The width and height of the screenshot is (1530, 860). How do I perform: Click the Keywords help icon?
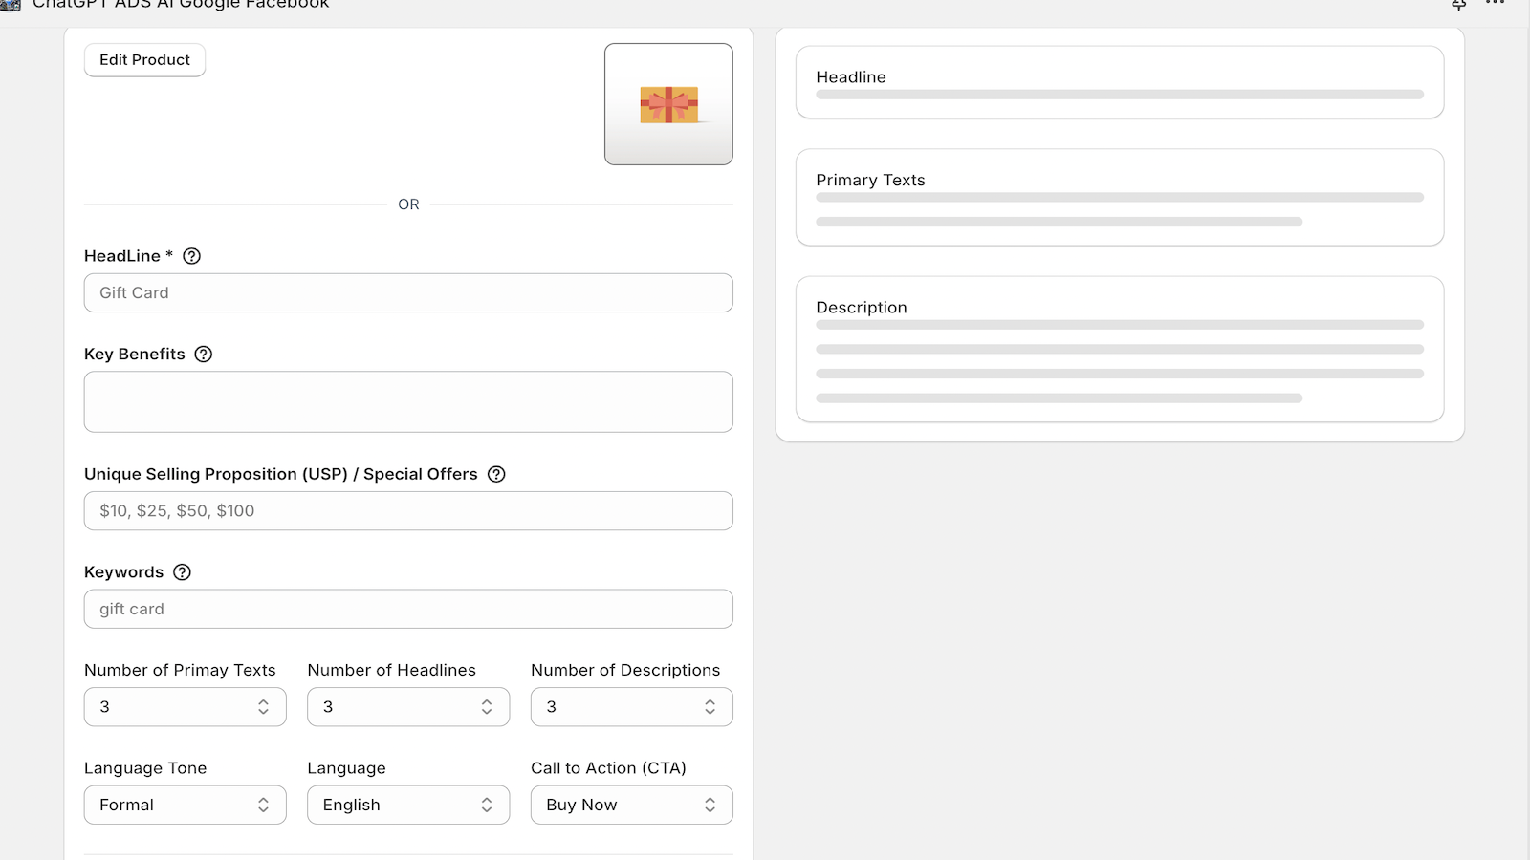[182, 572]
